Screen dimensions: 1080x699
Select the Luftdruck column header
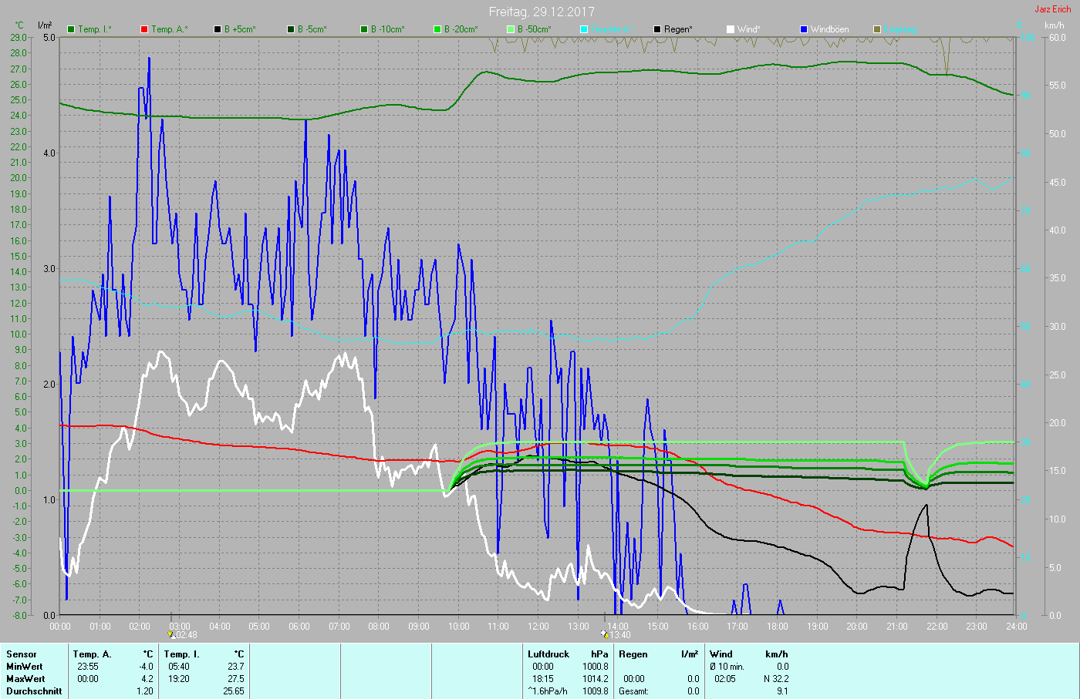(x=548, y=654)
